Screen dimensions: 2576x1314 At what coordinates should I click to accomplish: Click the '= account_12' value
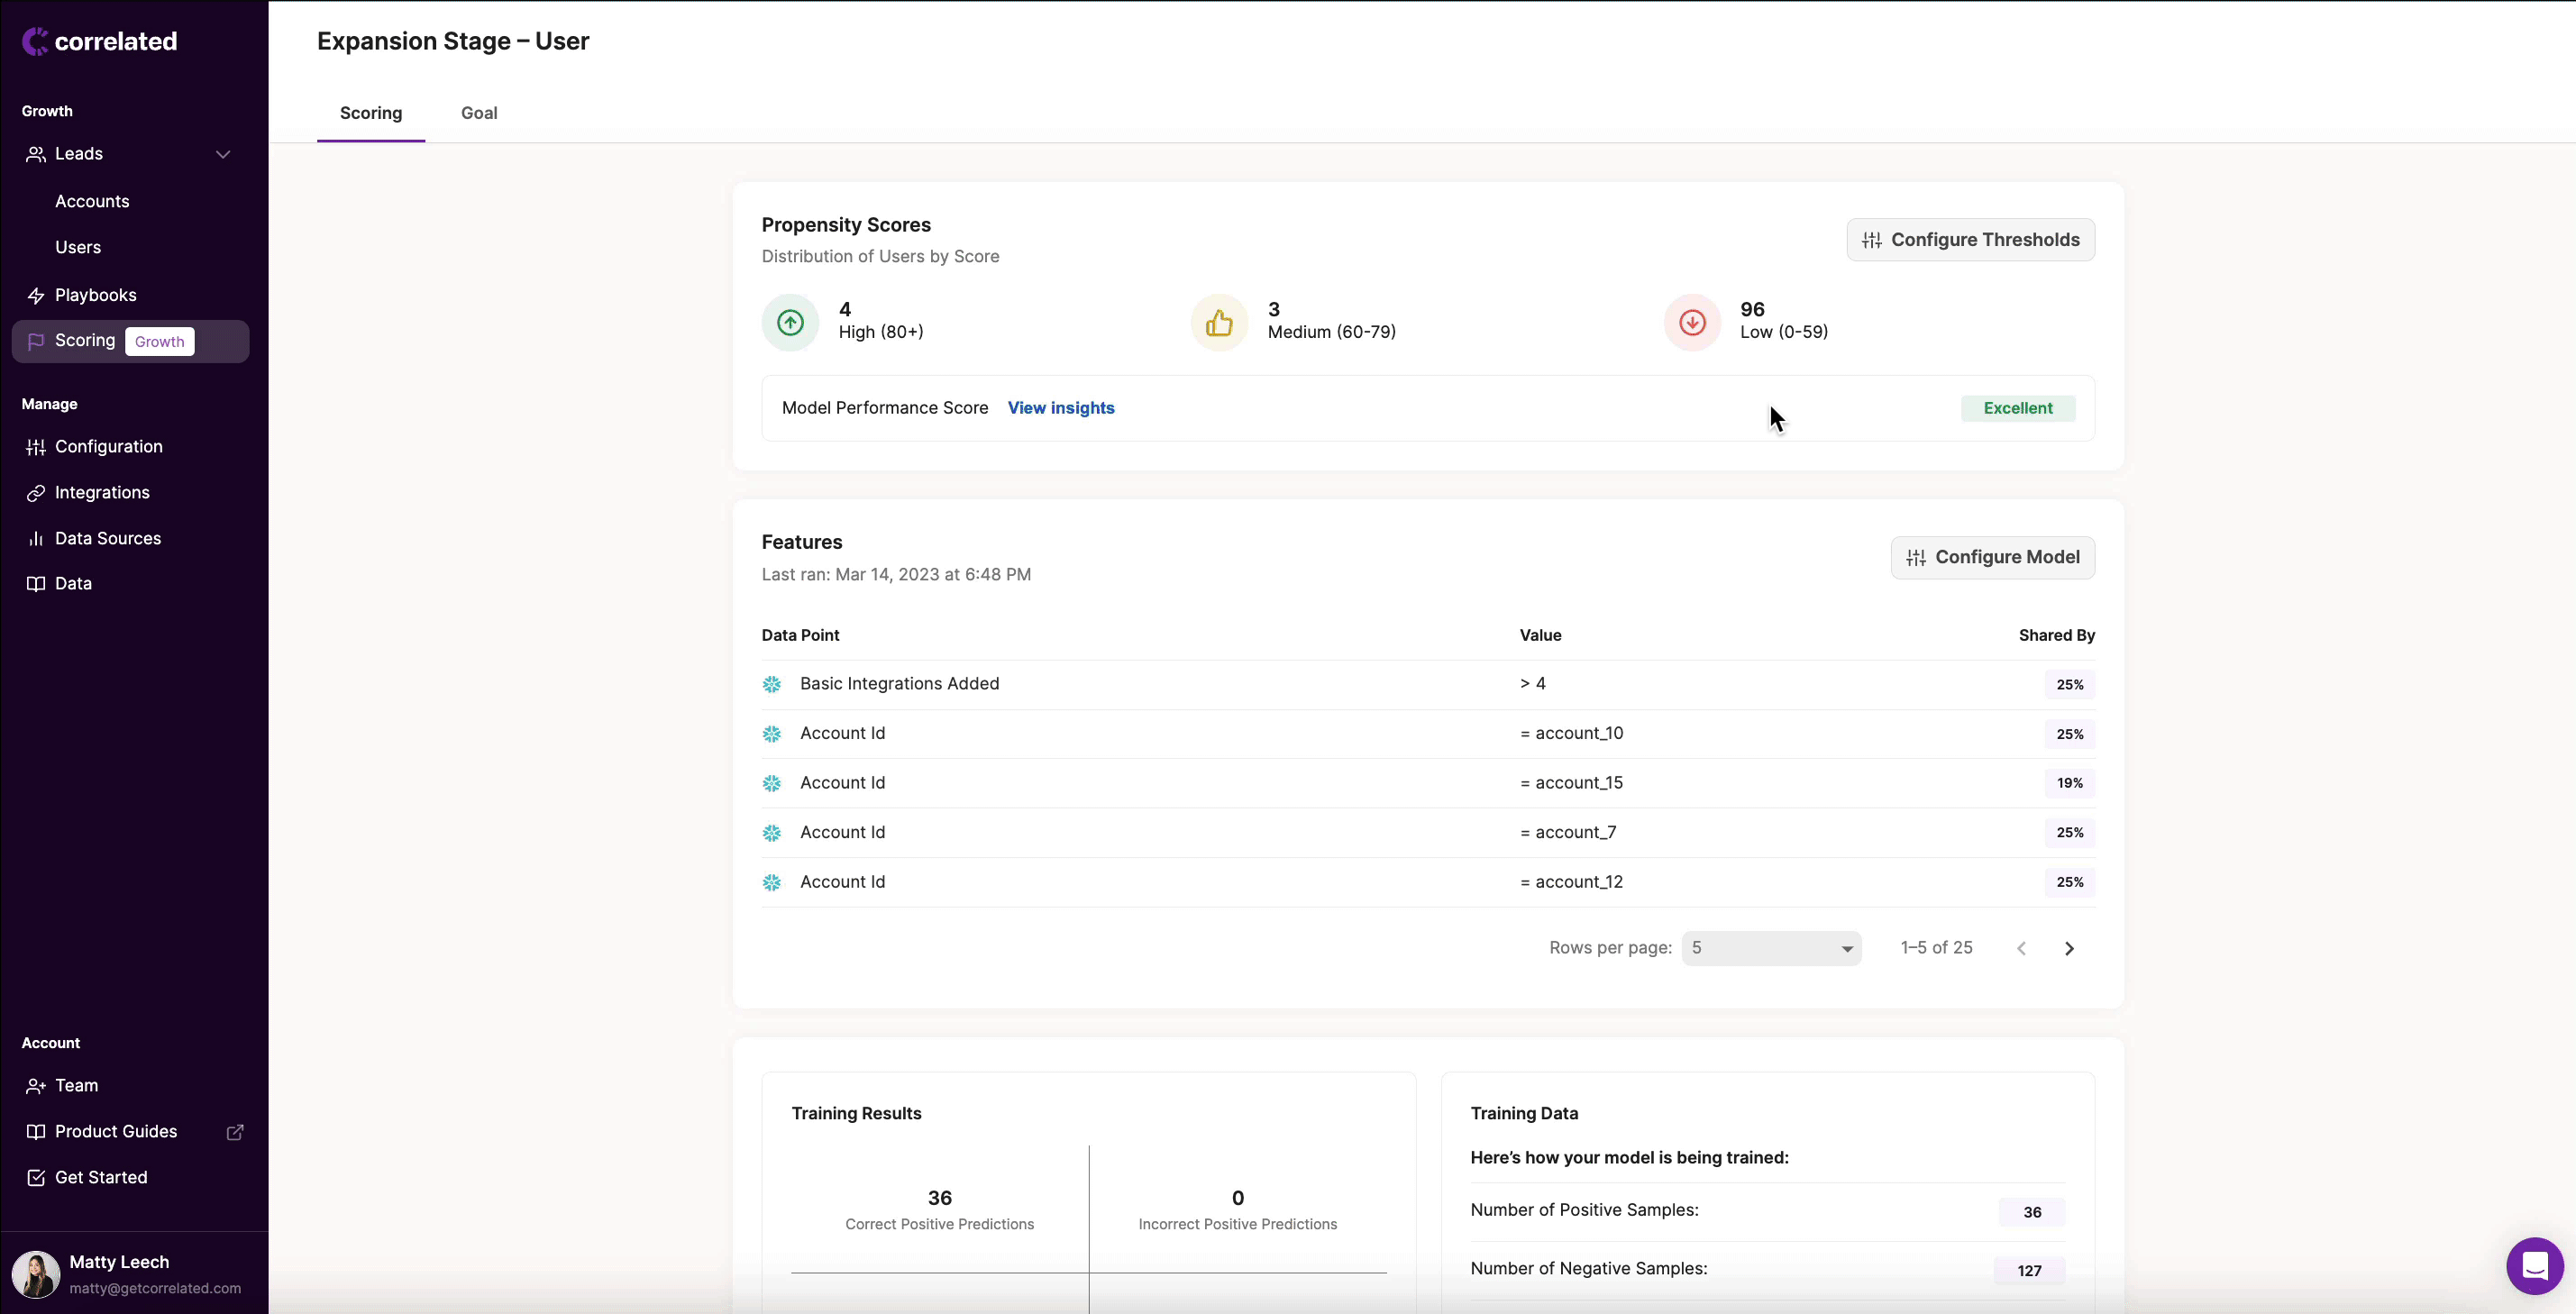(1571, 882)
